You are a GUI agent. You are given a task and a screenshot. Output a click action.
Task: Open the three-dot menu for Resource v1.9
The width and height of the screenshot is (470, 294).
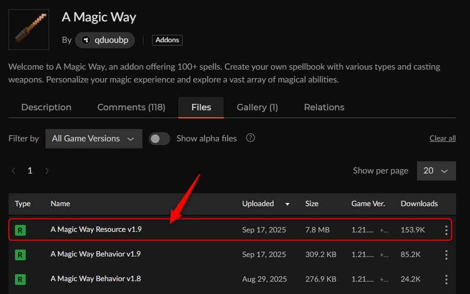(446, 230)
